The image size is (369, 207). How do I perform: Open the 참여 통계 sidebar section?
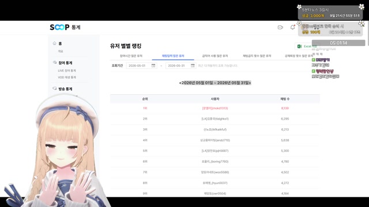[x=65, y=63]
